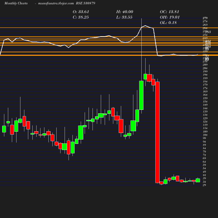218x218 pixels.
Task: Click price axis label 154
Action: tap(205, 102)
